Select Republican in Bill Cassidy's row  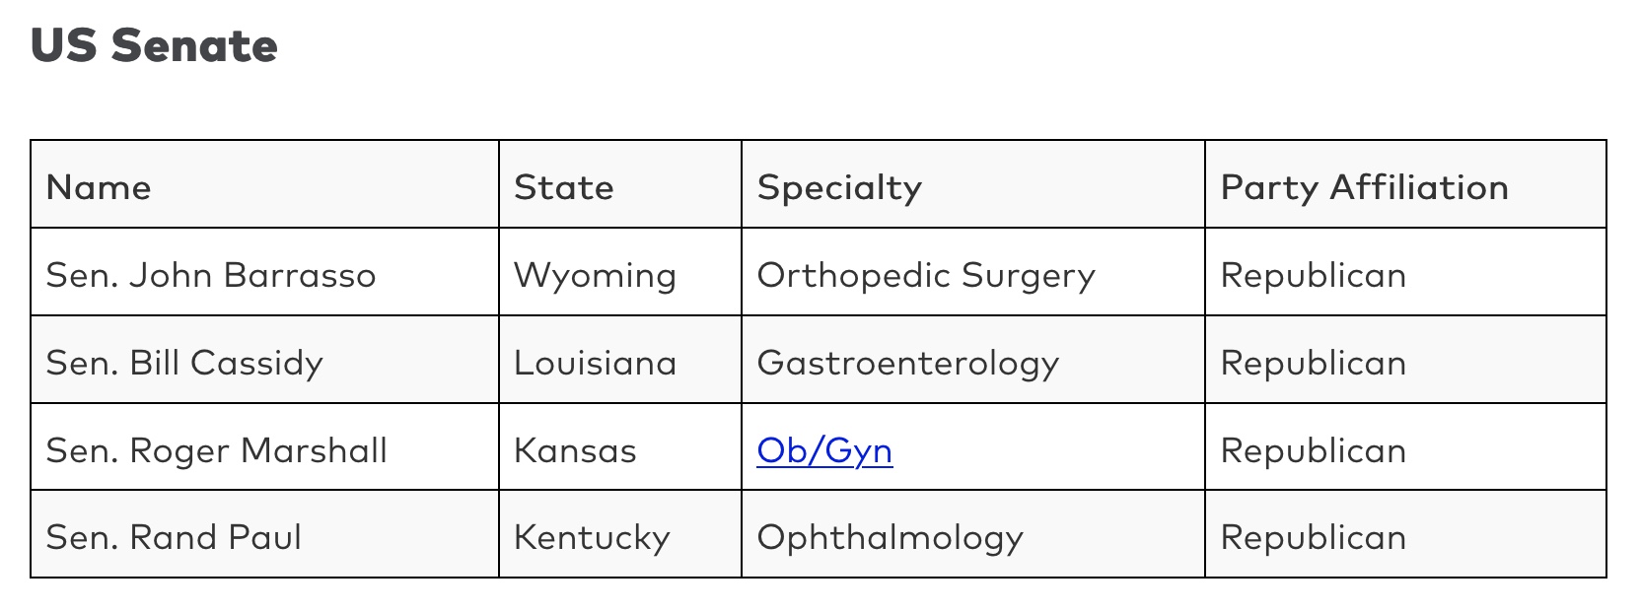1314,363
